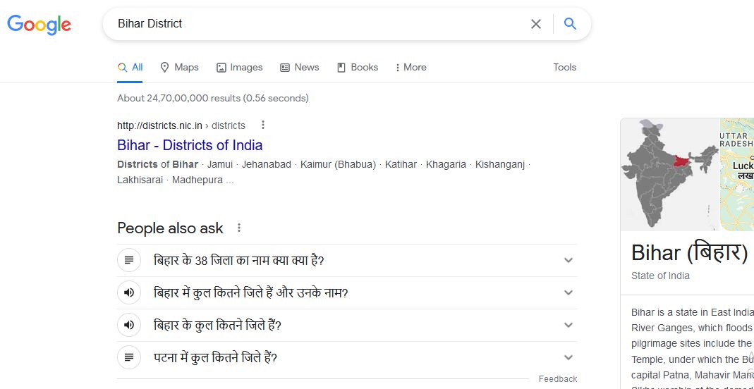Click the results count text
The width and height of the screenshot is (754, 389).
pos(213,98)
